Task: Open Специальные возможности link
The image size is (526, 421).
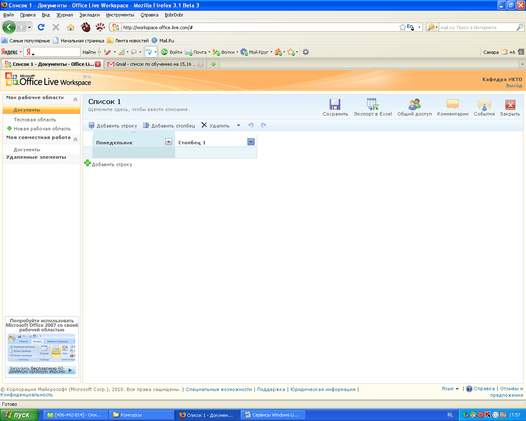Action: pyautogui.click(x=219, y=389)
